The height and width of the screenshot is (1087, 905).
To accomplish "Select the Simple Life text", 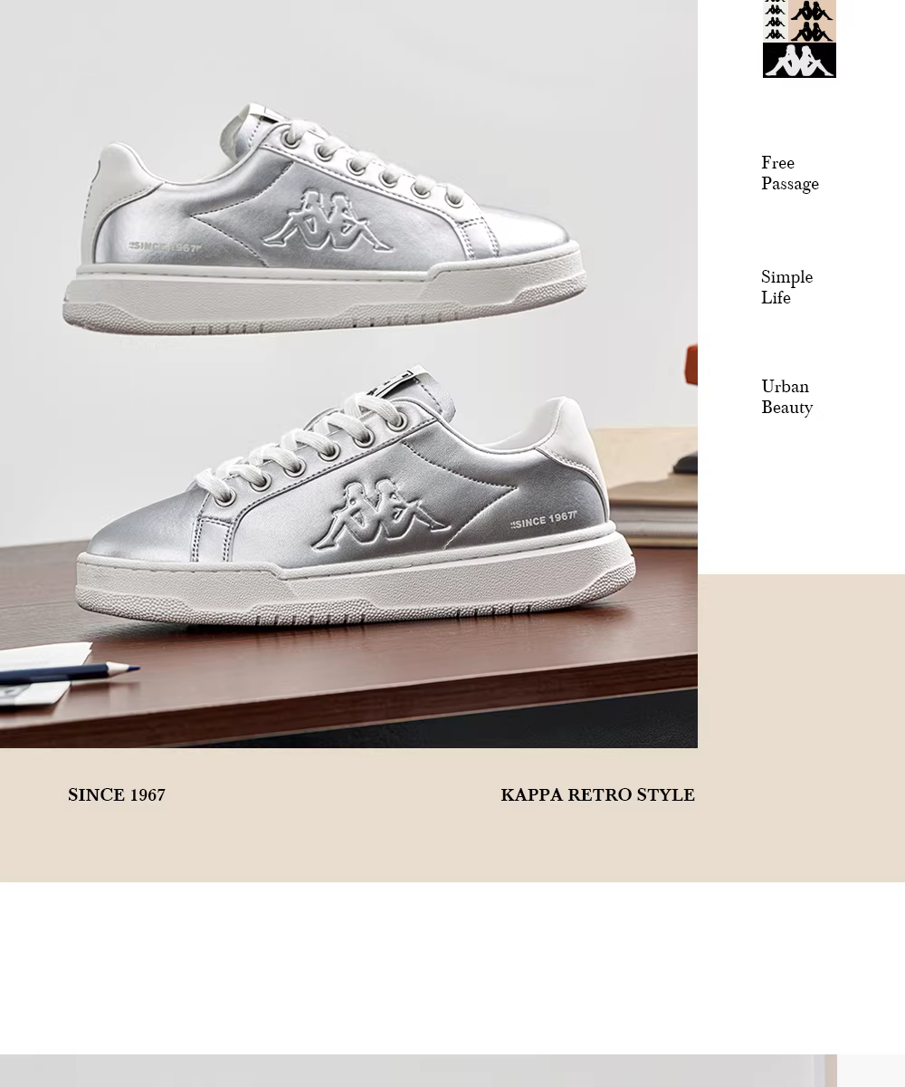I will [786, 287].
